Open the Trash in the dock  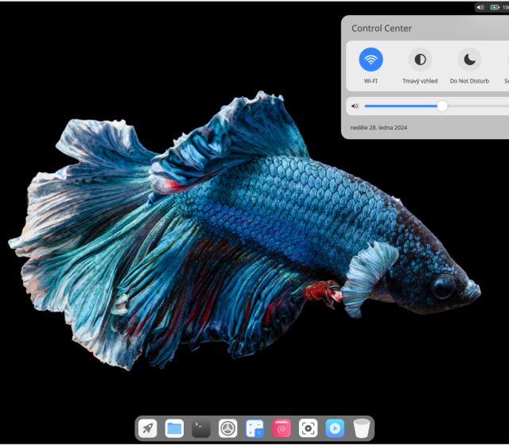click(x=362, y=428)
